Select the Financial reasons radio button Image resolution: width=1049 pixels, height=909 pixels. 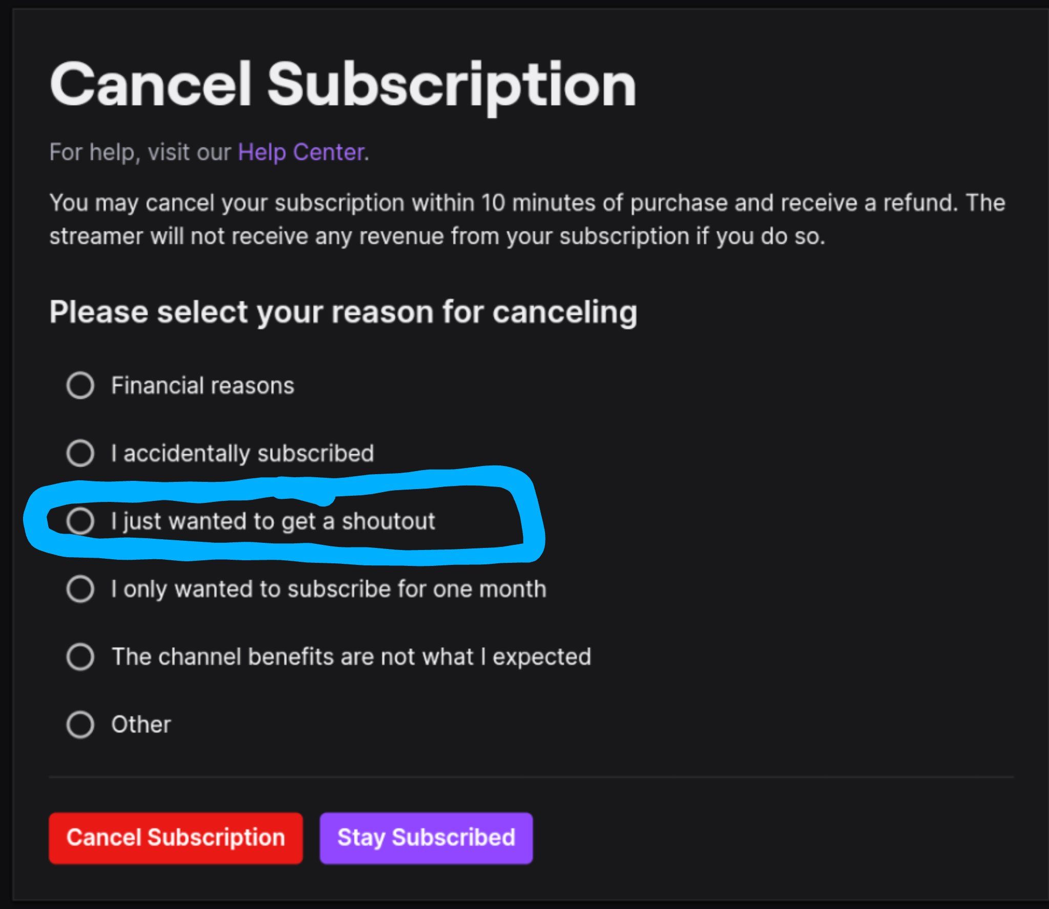[80, 385]
